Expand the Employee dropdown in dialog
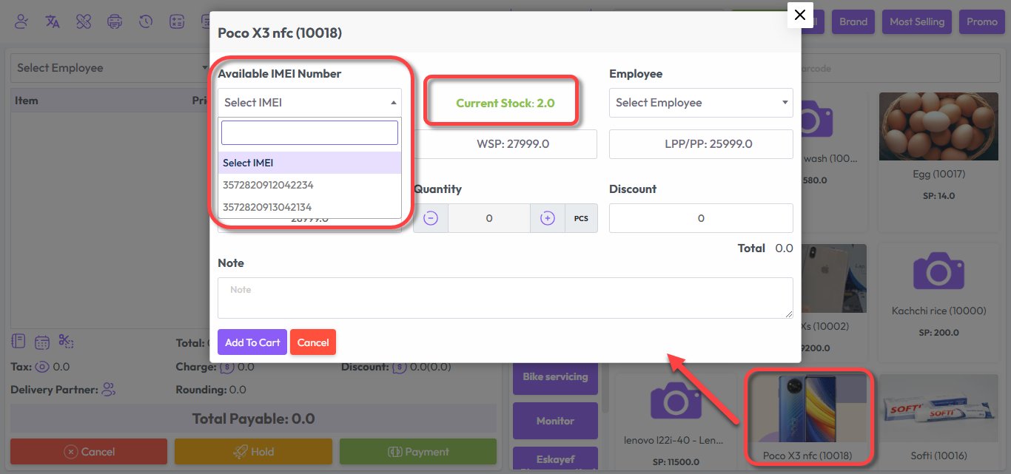The height and width of the screenshot is (474, 1011). click(700, 103)
